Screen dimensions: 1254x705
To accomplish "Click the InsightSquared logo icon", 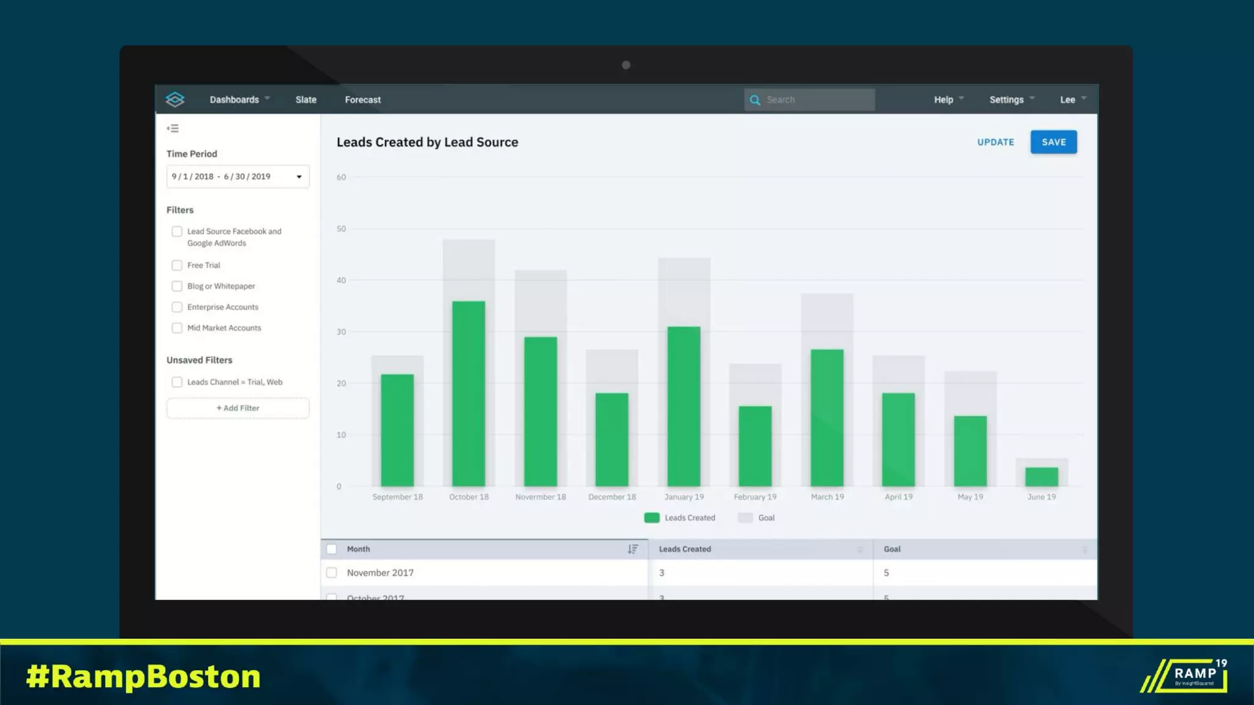I will pos(175,99).
